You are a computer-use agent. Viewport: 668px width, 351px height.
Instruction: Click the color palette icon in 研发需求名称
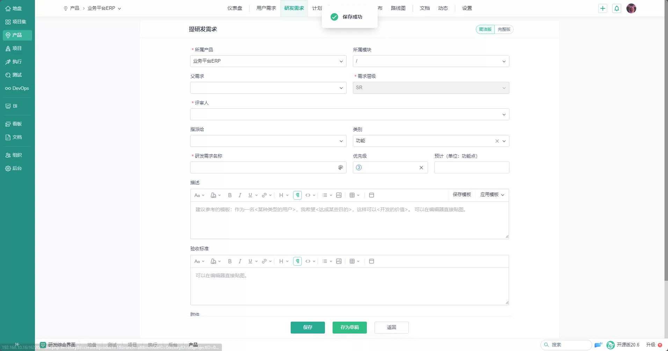tap(341, 167)
